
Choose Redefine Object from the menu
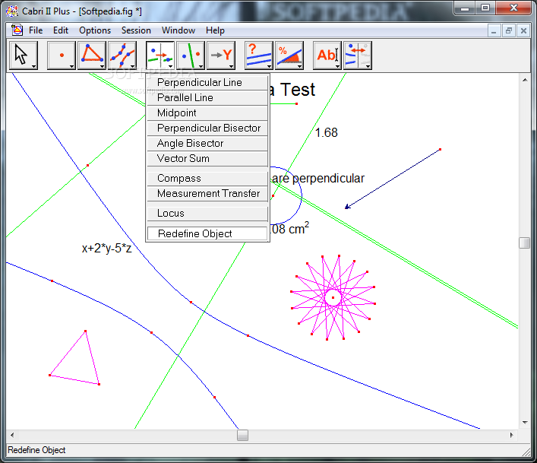(207, 233)
